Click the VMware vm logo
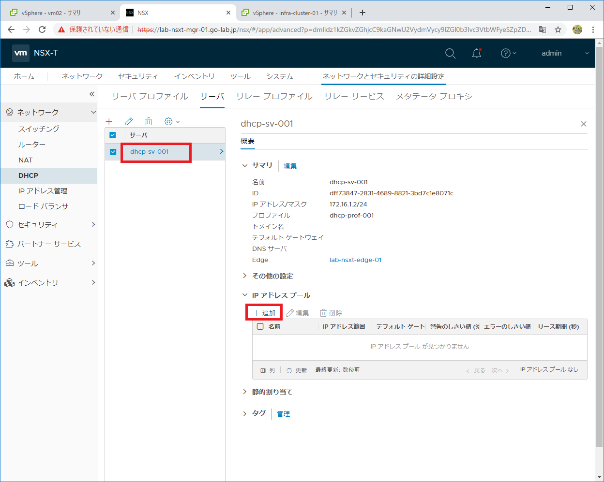The height and width of the screenshot is (482, 604). (x=21, y=53)
